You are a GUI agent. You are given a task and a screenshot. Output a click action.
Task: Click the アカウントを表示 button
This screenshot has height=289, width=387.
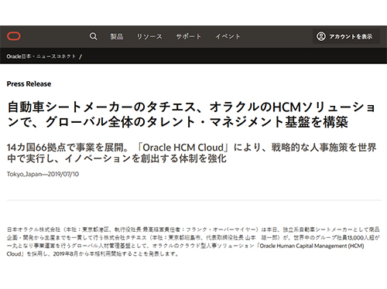(x=346, y=36)
